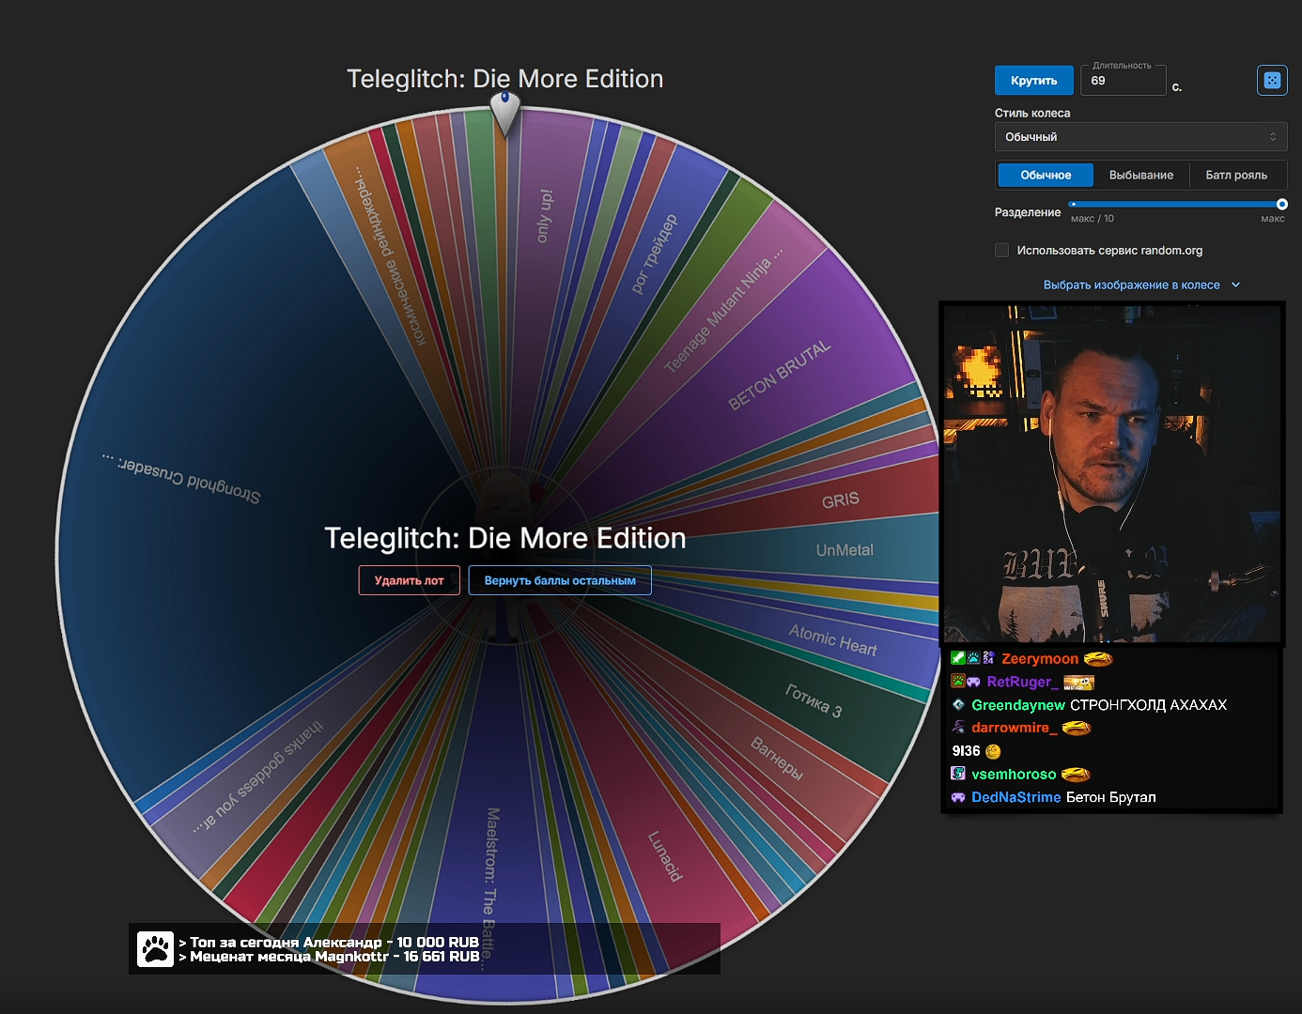Click the Lunacid wheel segment
Viewport: 1302px width, 1014px height.
(664, 856)
